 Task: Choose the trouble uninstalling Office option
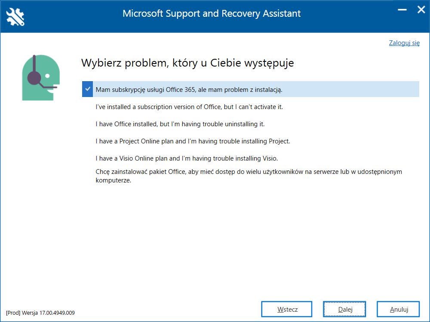[180, 124]
